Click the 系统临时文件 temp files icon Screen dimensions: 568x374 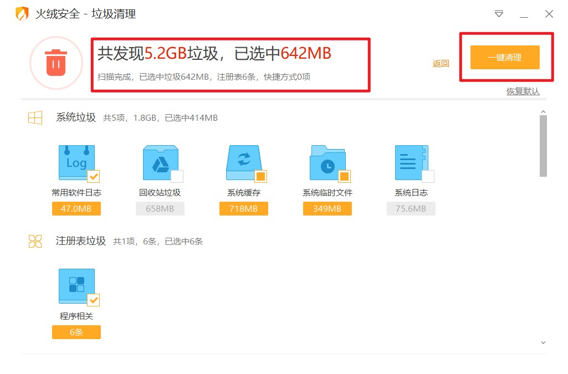point(327,161)
